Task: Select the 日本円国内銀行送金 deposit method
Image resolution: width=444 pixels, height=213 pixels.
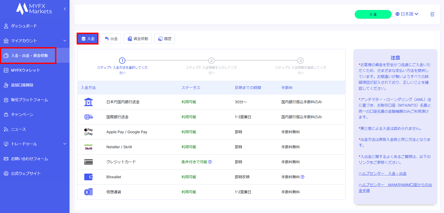Action: click(x=211, y=102)
